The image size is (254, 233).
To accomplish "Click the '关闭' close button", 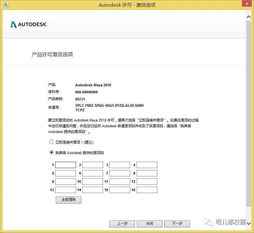I will [150, 224].
